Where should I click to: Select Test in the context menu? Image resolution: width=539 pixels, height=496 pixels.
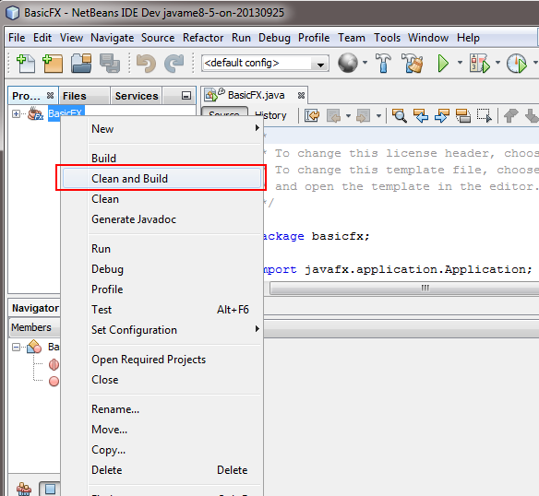click(x=161, y=310)
